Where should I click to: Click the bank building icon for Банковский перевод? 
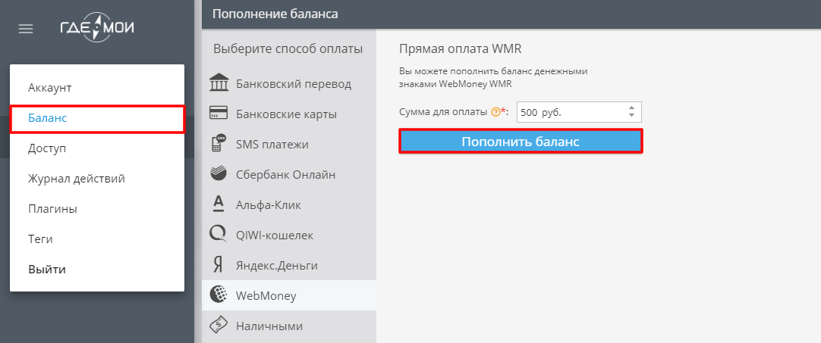tap(219, 83)
